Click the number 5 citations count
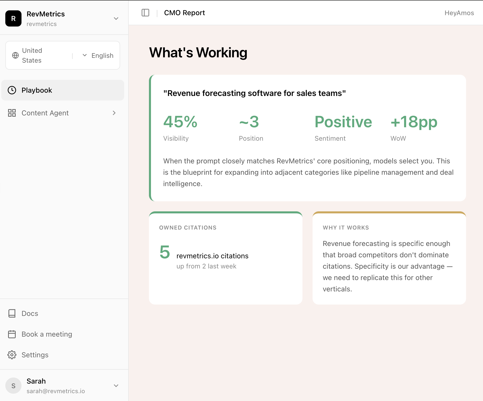The image size is (483, 401). pos(165,252)
